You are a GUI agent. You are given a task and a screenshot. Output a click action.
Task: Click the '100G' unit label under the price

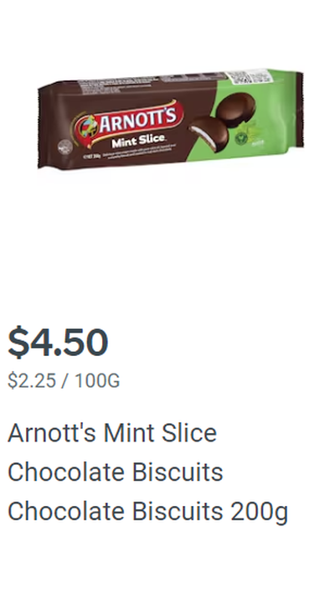[x=97, y=380]
